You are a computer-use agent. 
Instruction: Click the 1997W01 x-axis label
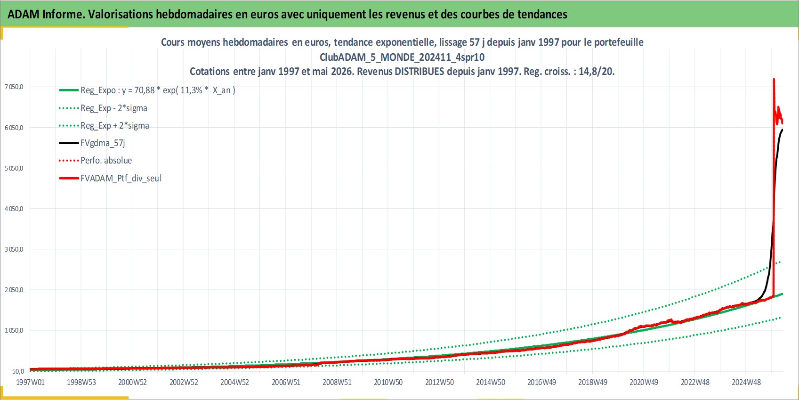pos(30,382)
